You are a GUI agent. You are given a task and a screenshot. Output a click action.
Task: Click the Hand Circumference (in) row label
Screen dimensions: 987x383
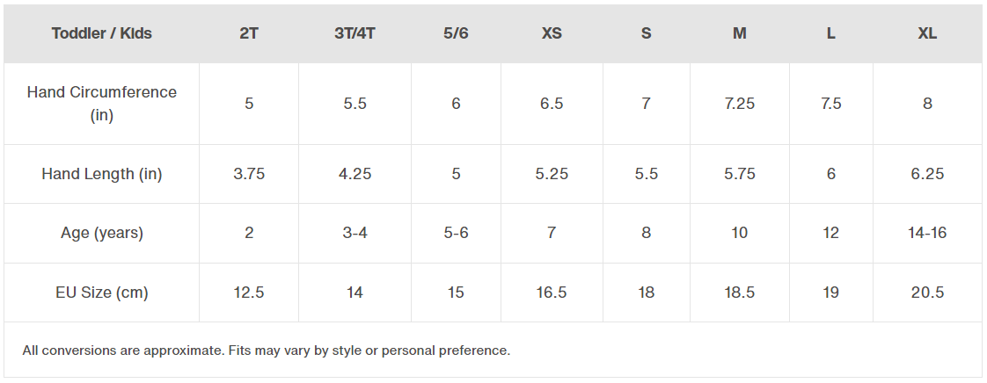pos(101,104)
